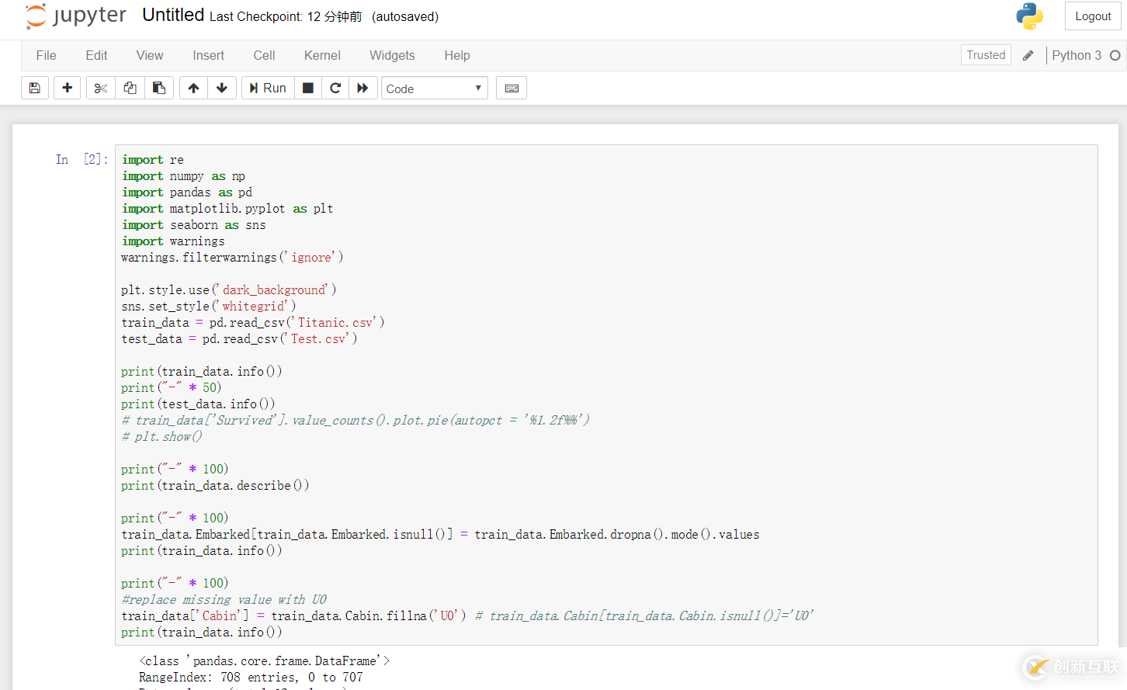Move selected cell up arrow

(x=193, y=88)
